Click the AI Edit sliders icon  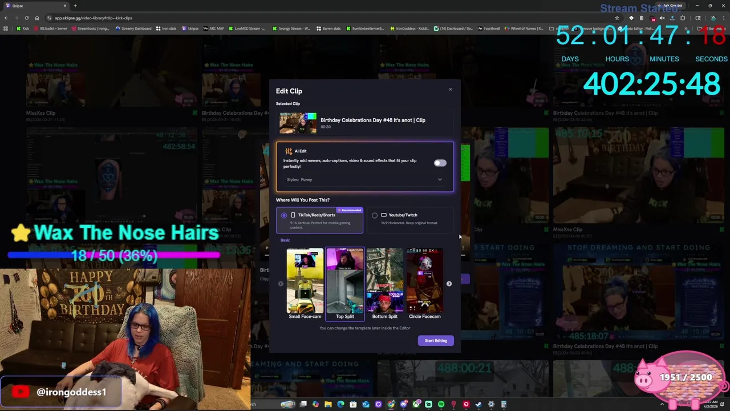click(x=289, y=151)
